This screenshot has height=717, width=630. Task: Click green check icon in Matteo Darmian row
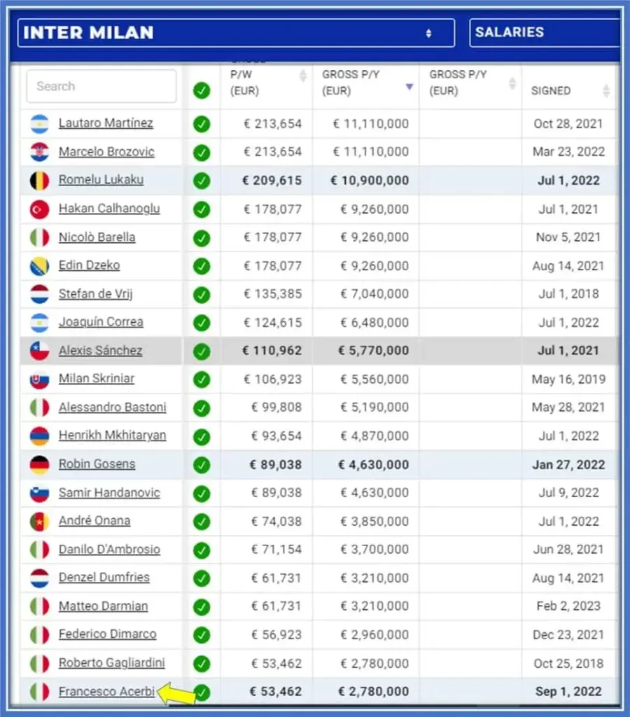pos(202,607)
